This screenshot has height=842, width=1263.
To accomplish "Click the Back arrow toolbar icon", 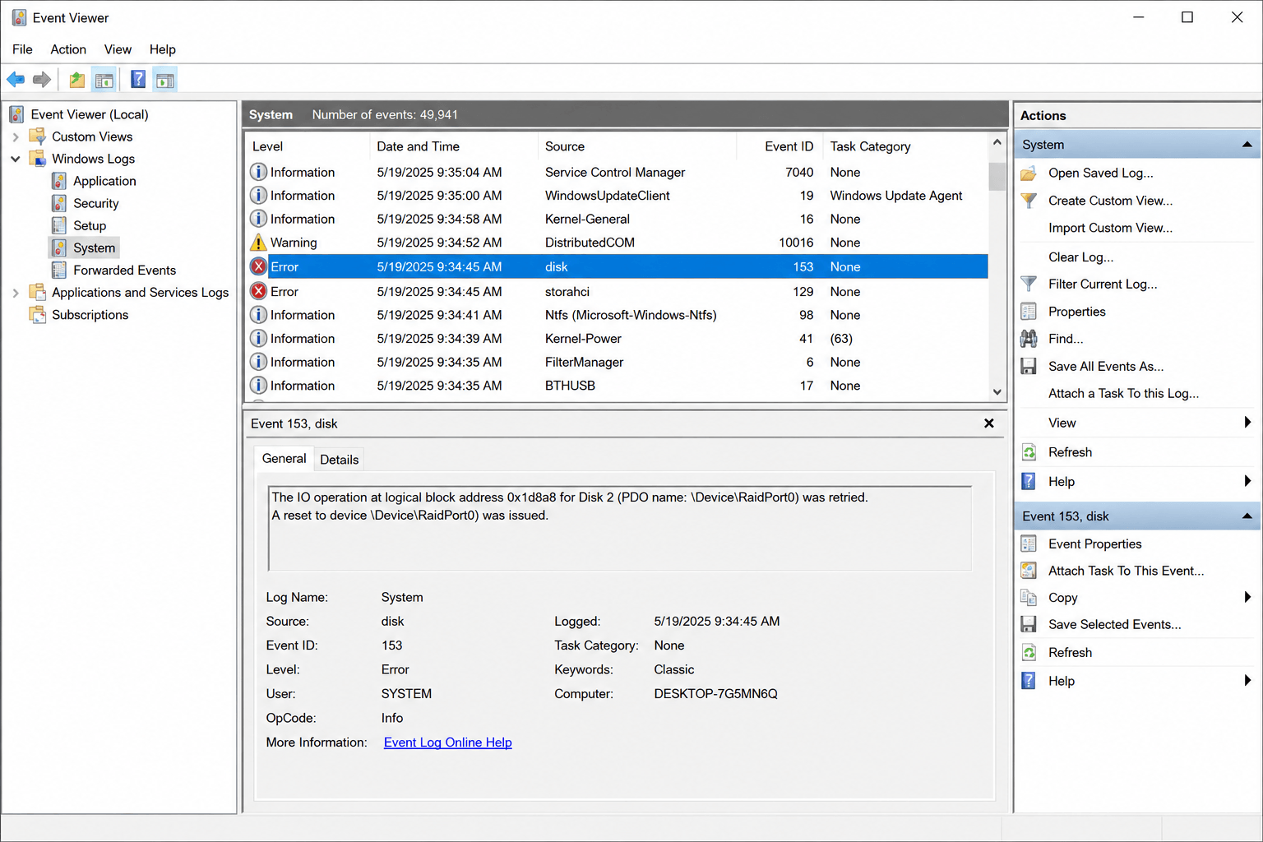I will [16, 80].
